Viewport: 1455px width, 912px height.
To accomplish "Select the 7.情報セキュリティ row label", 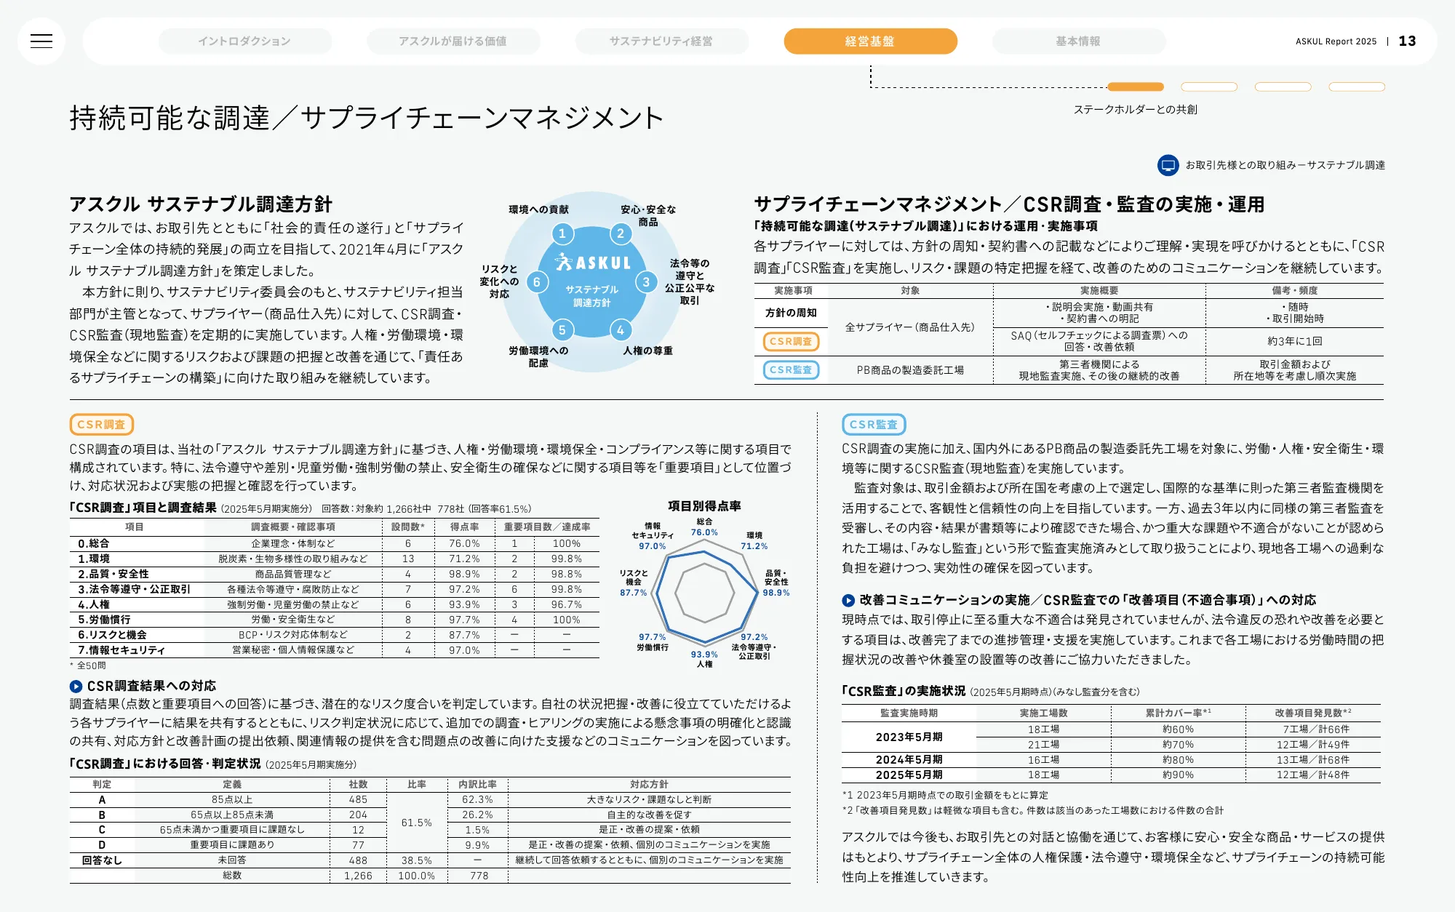I will tap(121, 650).
